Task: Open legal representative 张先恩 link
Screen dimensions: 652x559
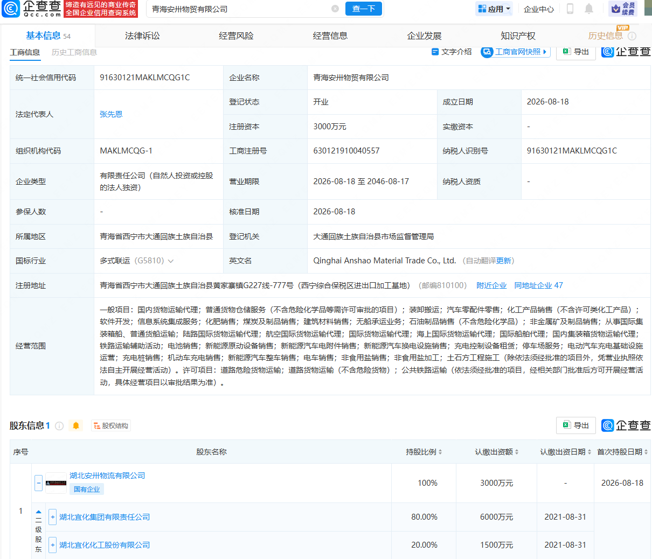Action: pos(111,114)
